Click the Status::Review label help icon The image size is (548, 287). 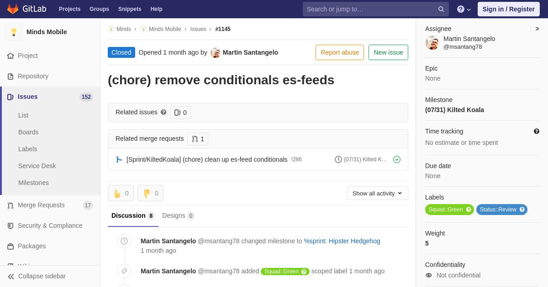click(x=522, y=210)
